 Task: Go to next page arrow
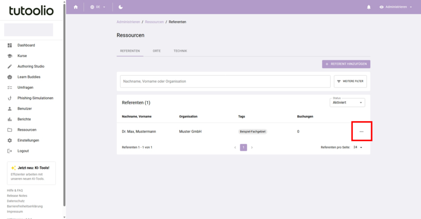point(252,148)
